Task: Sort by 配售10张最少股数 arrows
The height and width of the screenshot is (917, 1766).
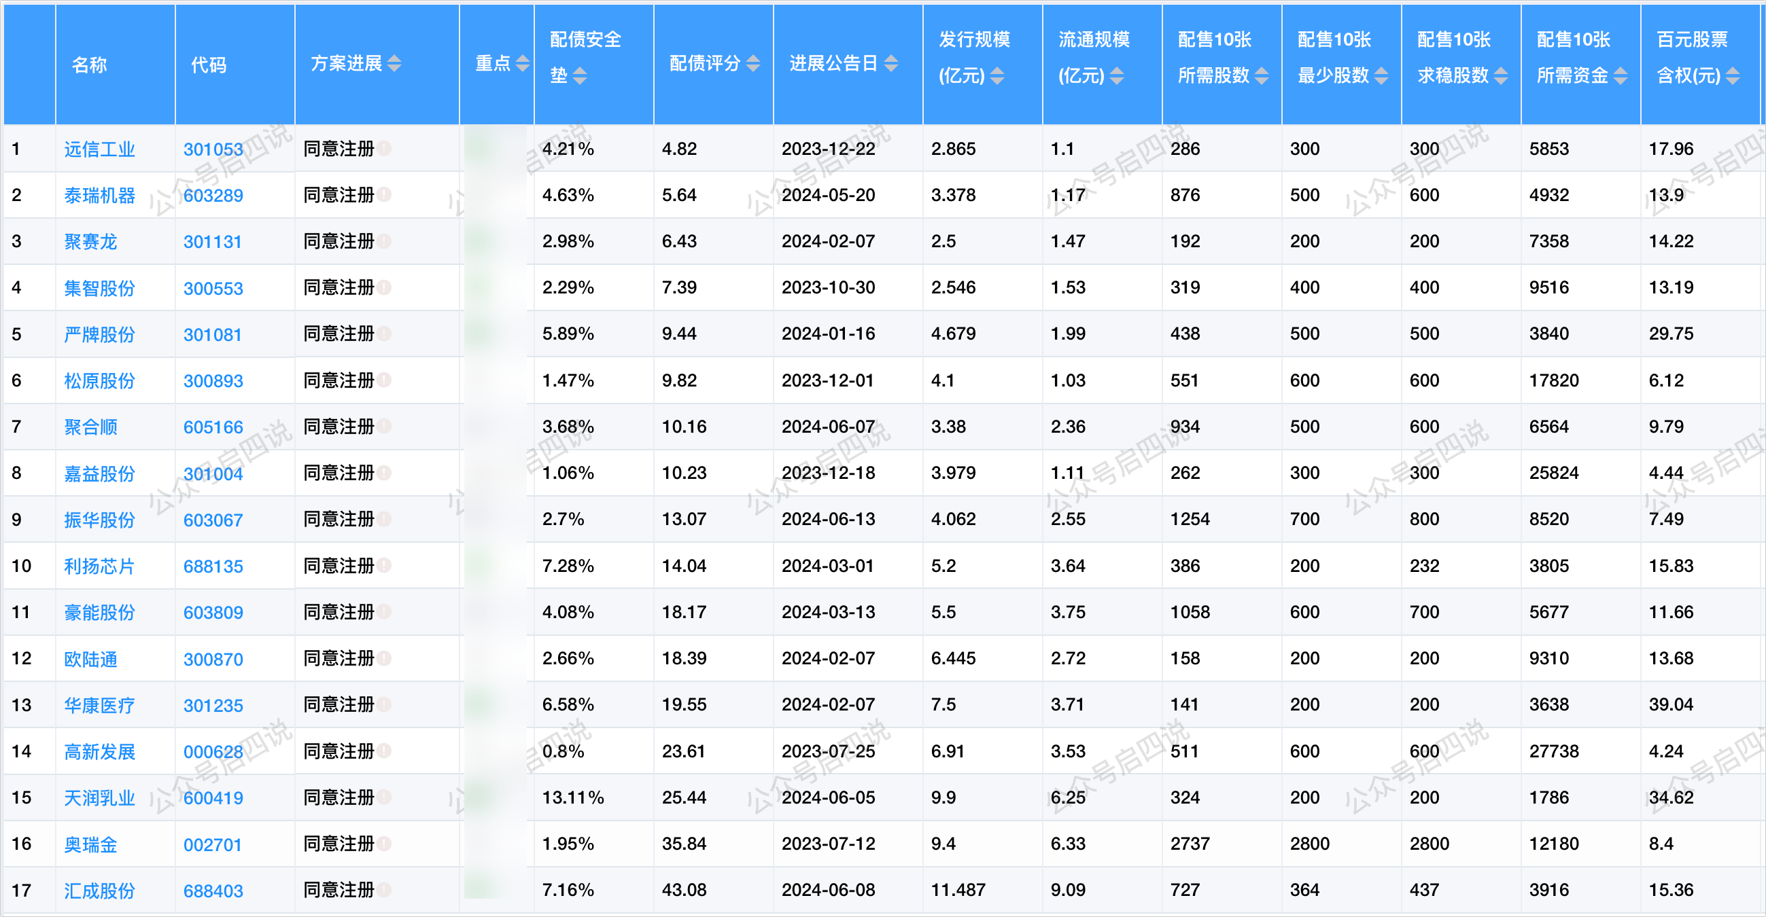Action: click(x=1381, y=76)
